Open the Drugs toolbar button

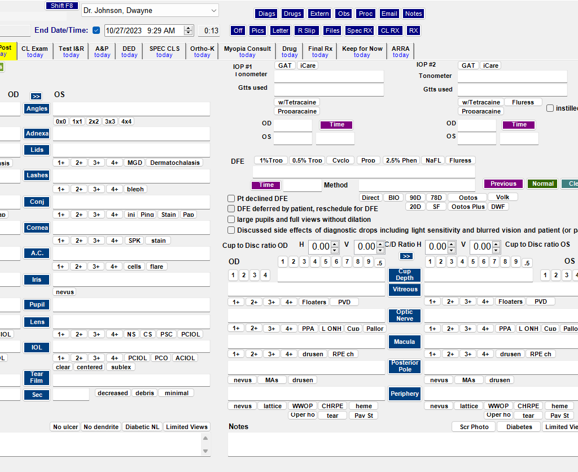[292, 14]
